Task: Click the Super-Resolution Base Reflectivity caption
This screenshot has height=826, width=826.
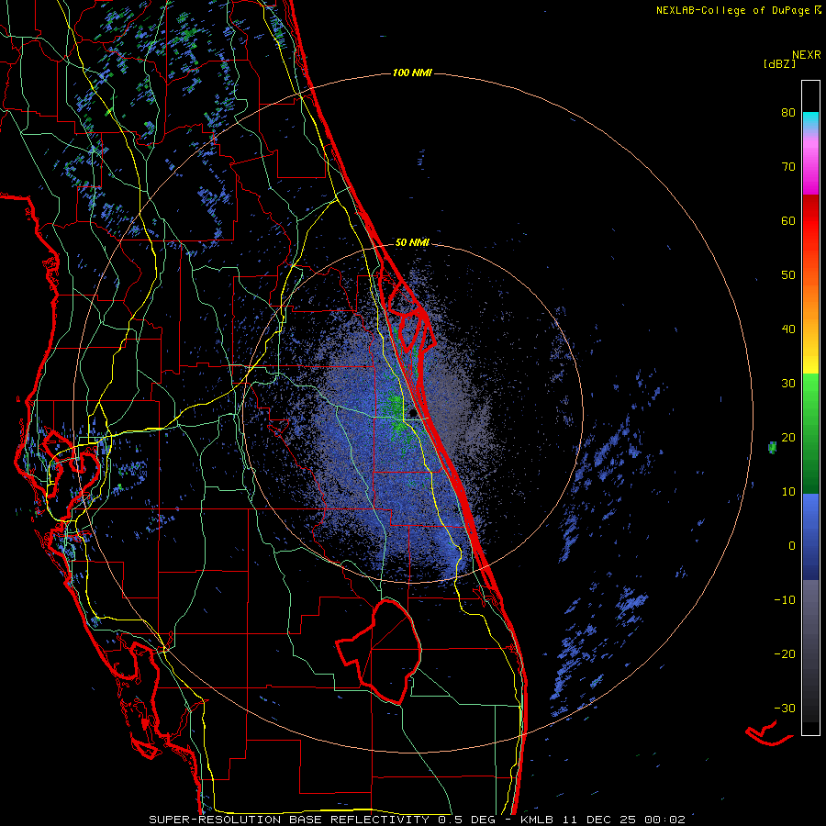Action: (417, 820)
